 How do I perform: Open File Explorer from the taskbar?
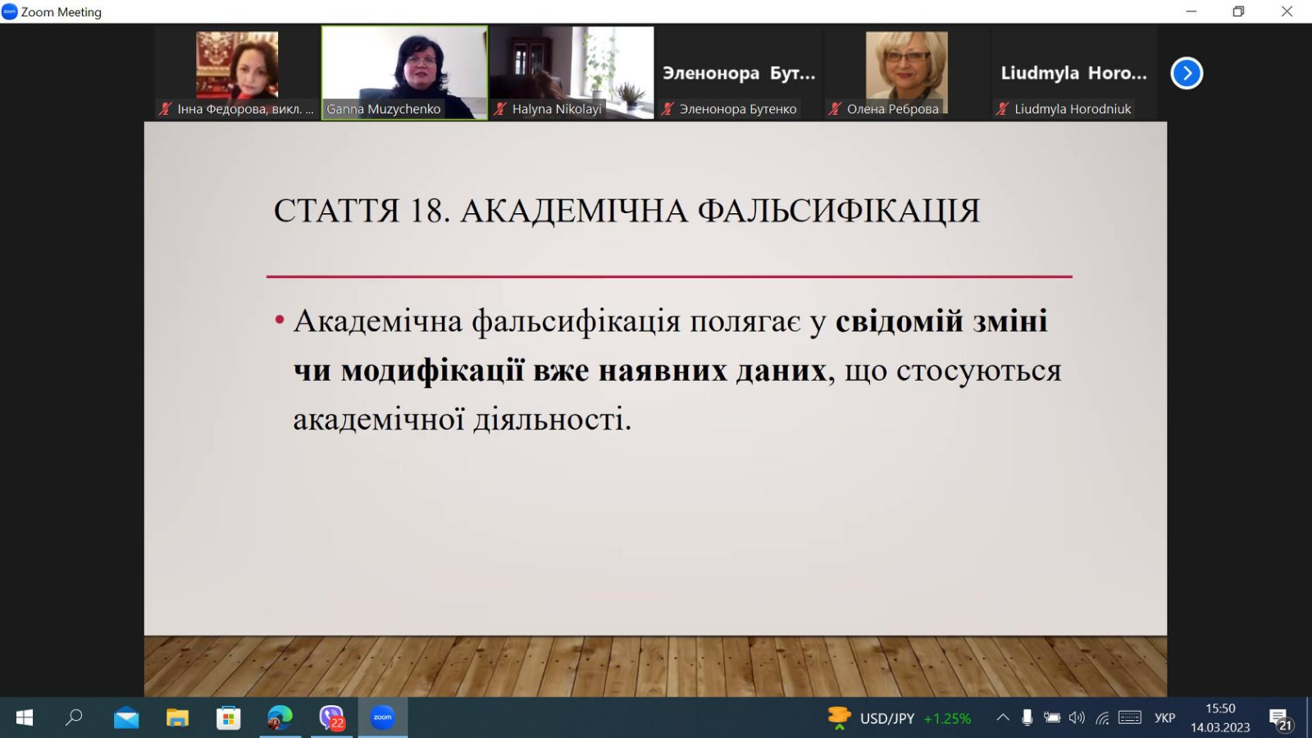(x=177, y=718)
